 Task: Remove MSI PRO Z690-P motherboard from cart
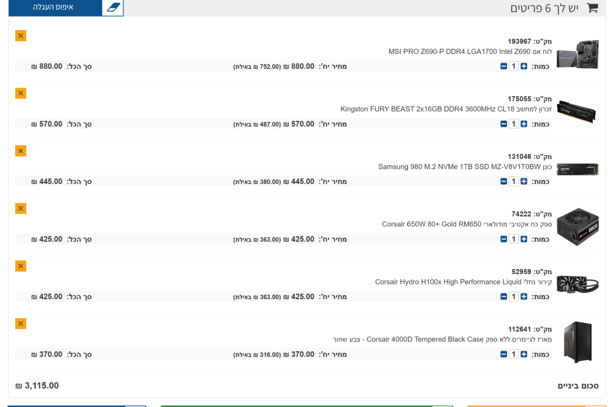(x=21, y=36)
